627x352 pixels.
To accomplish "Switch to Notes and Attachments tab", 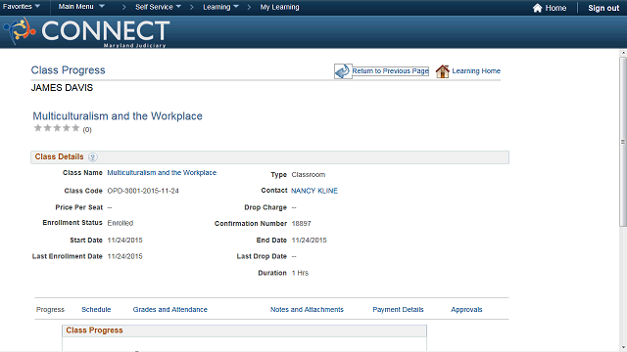I will (x=307, y=310).
